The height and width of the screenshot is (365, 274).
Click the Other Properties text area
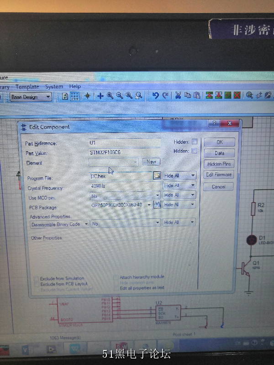point(113,256)
